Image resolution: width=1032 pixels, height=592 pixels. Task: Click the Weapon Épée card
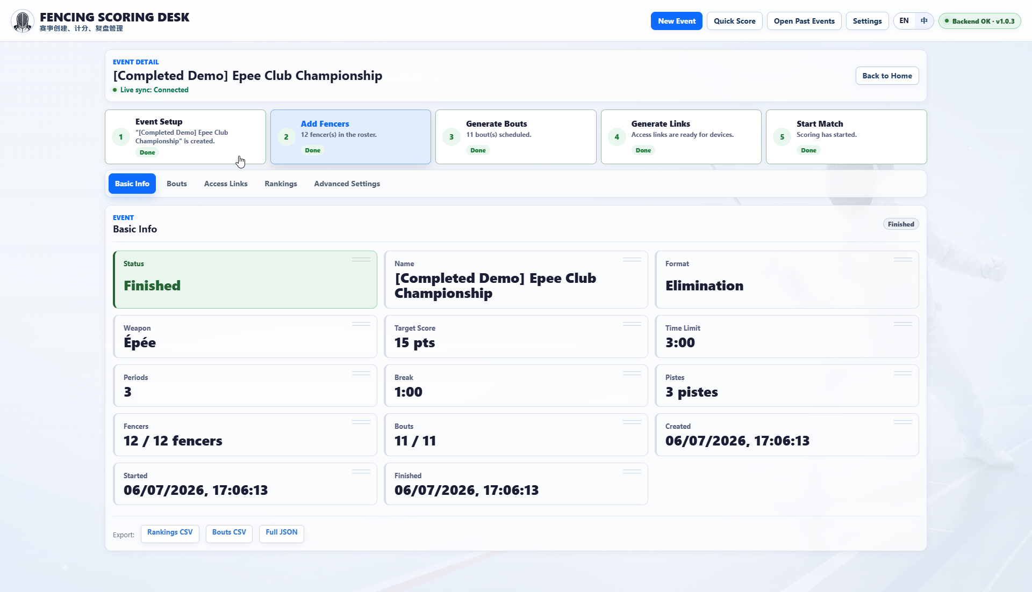coord(245,337)
